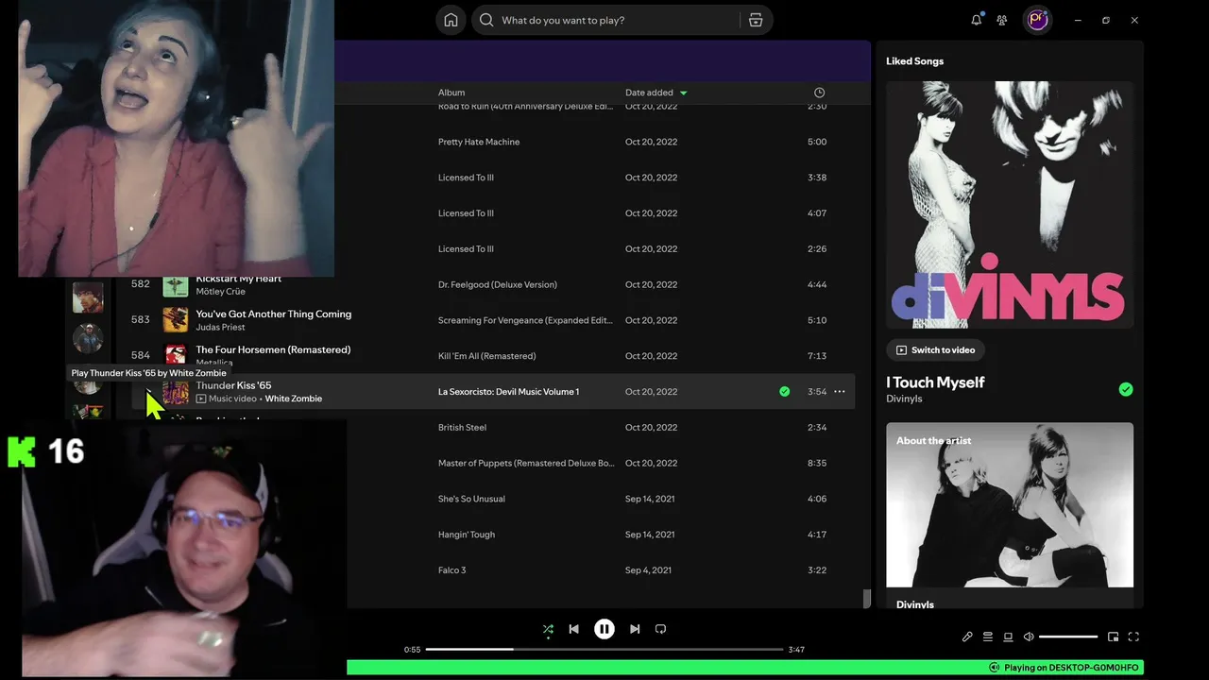The width and height of the screenshot is (1209, 680).
Task: Click the Playing on DESKTOP-G0M0HFO bar
Action: click(x=745, y=668)
